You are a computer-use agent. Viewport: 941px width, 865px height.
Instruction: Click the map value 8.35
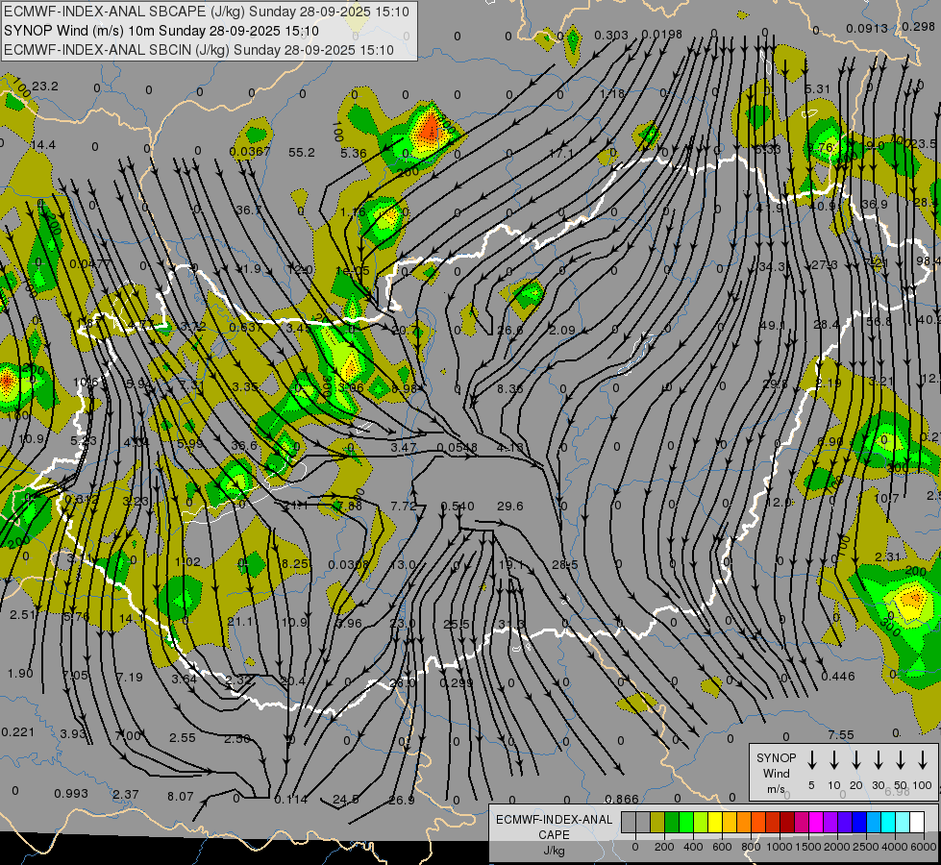click(510, 389)
